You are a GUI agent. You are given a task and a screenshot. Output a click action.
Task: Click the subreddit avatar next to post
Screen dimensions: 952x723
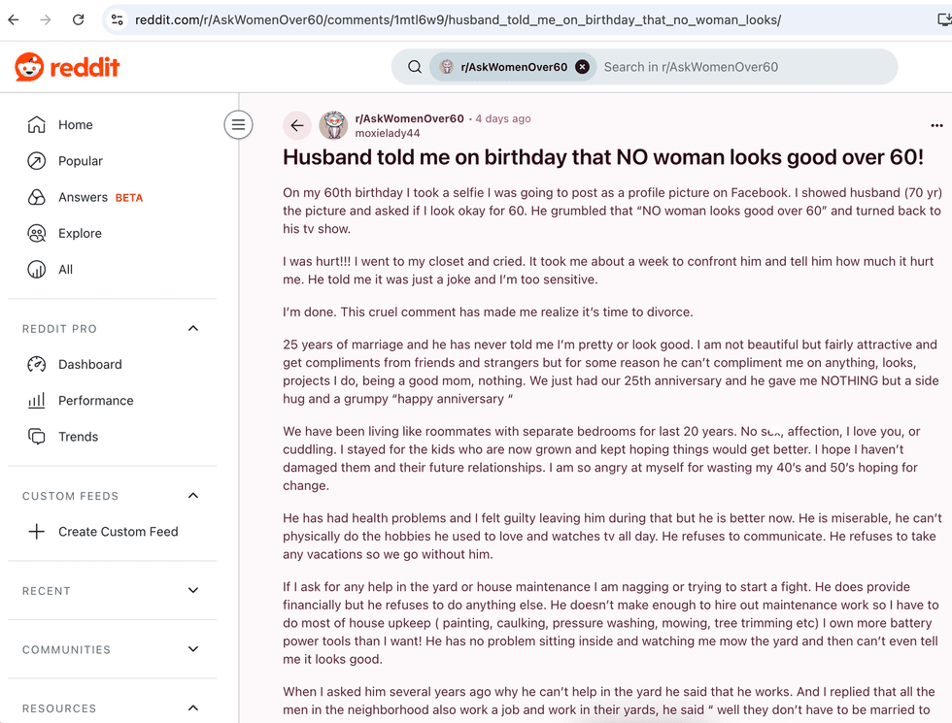(x=333, y=125)
